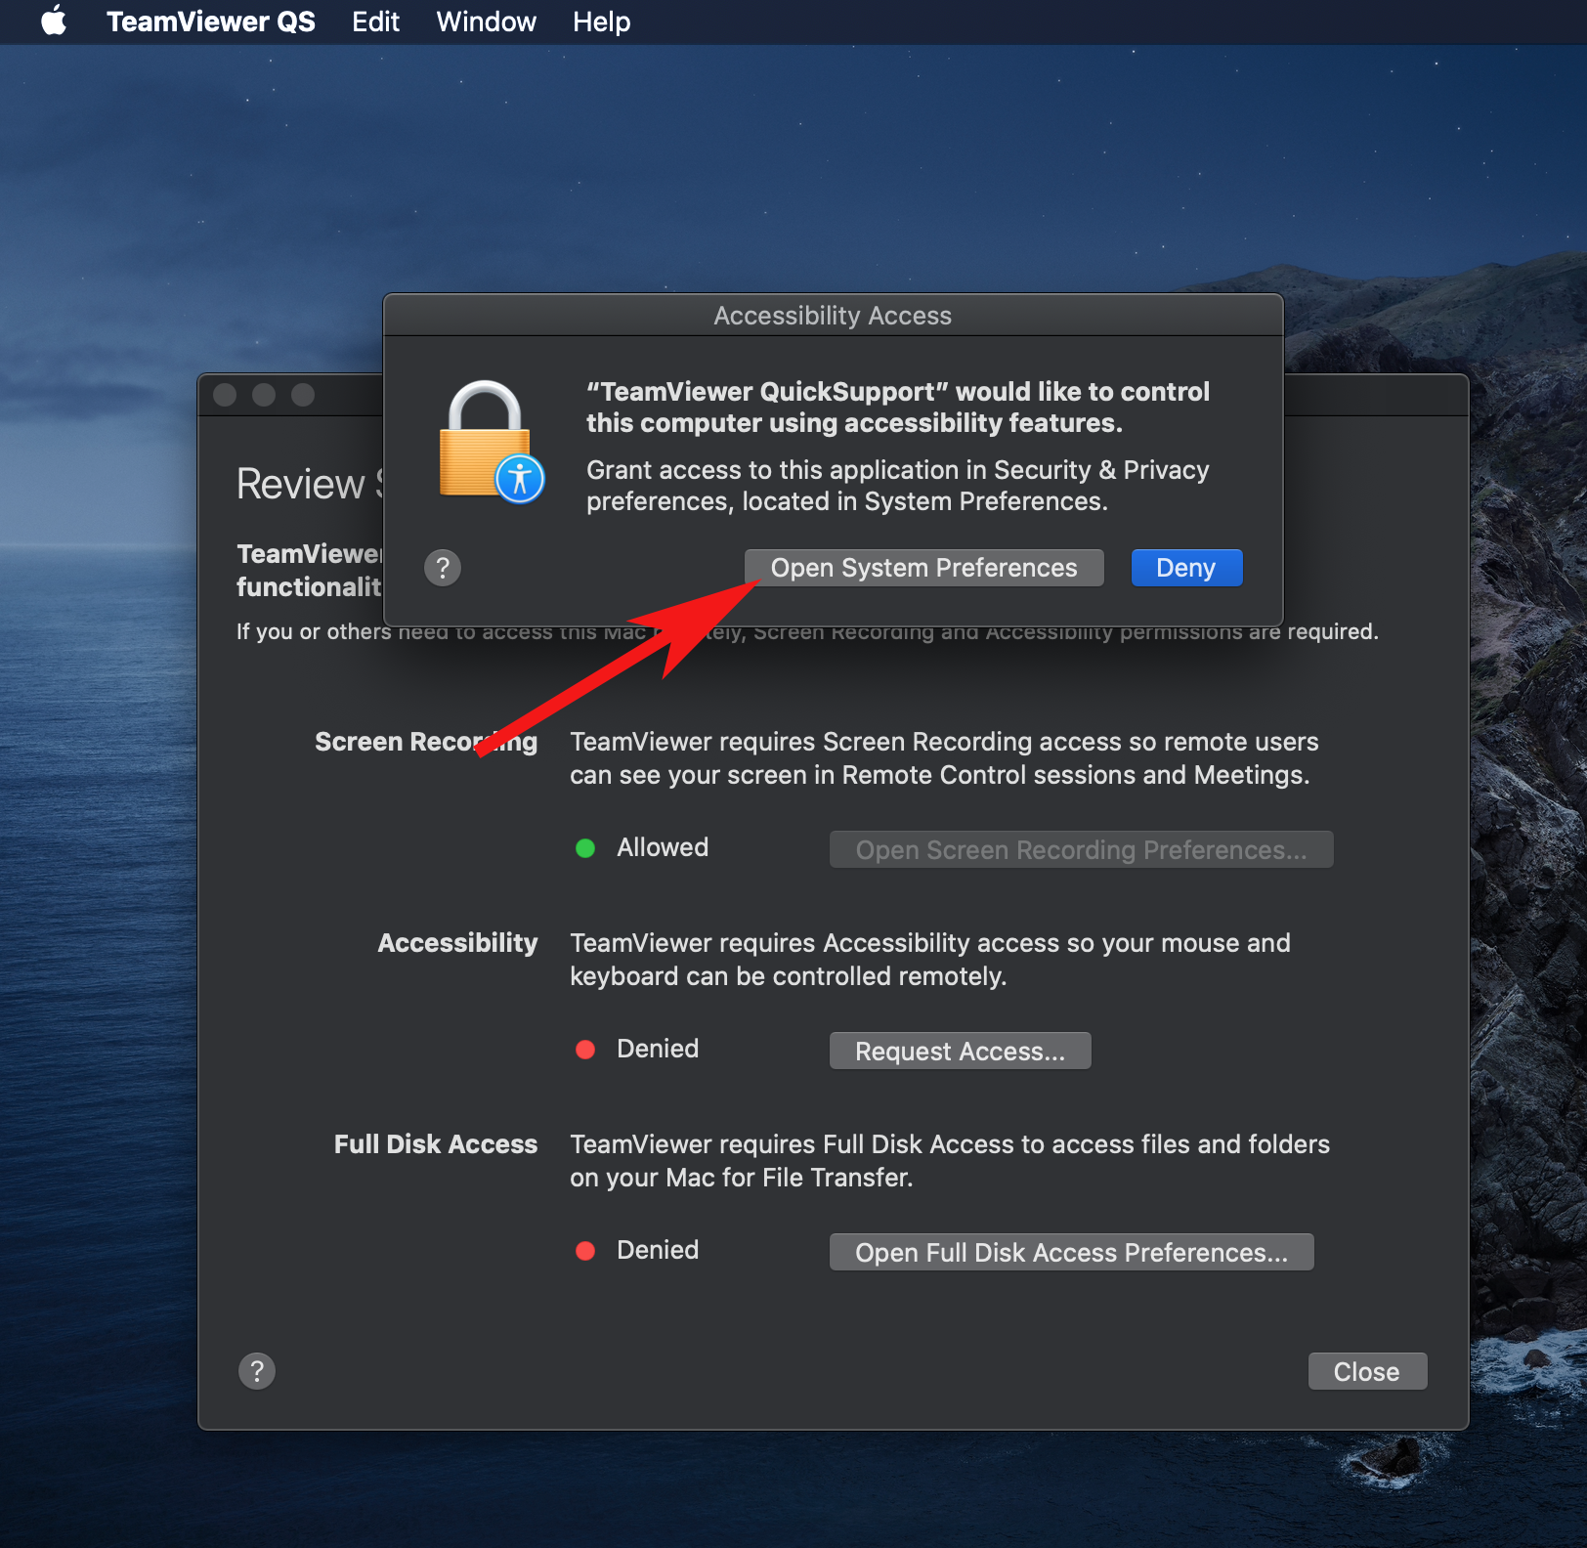
Task: Open the Window menu
Action: 486,21
